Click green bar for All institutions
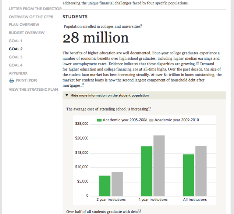 188,175
